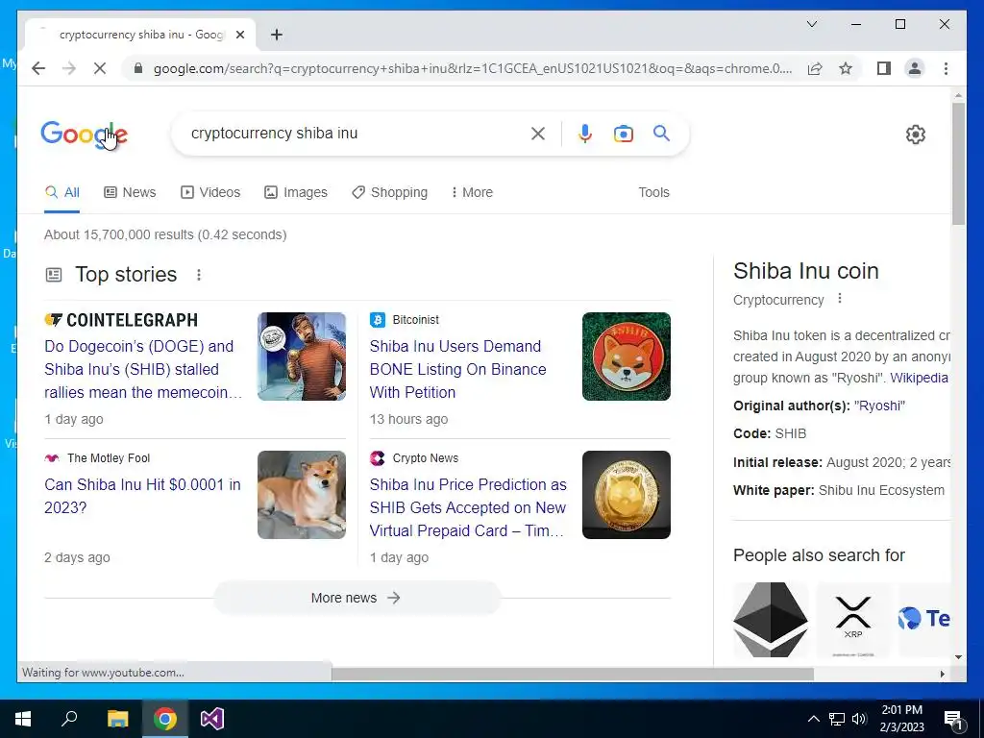
Task: View site information lock icon
Action: [138, 68]
